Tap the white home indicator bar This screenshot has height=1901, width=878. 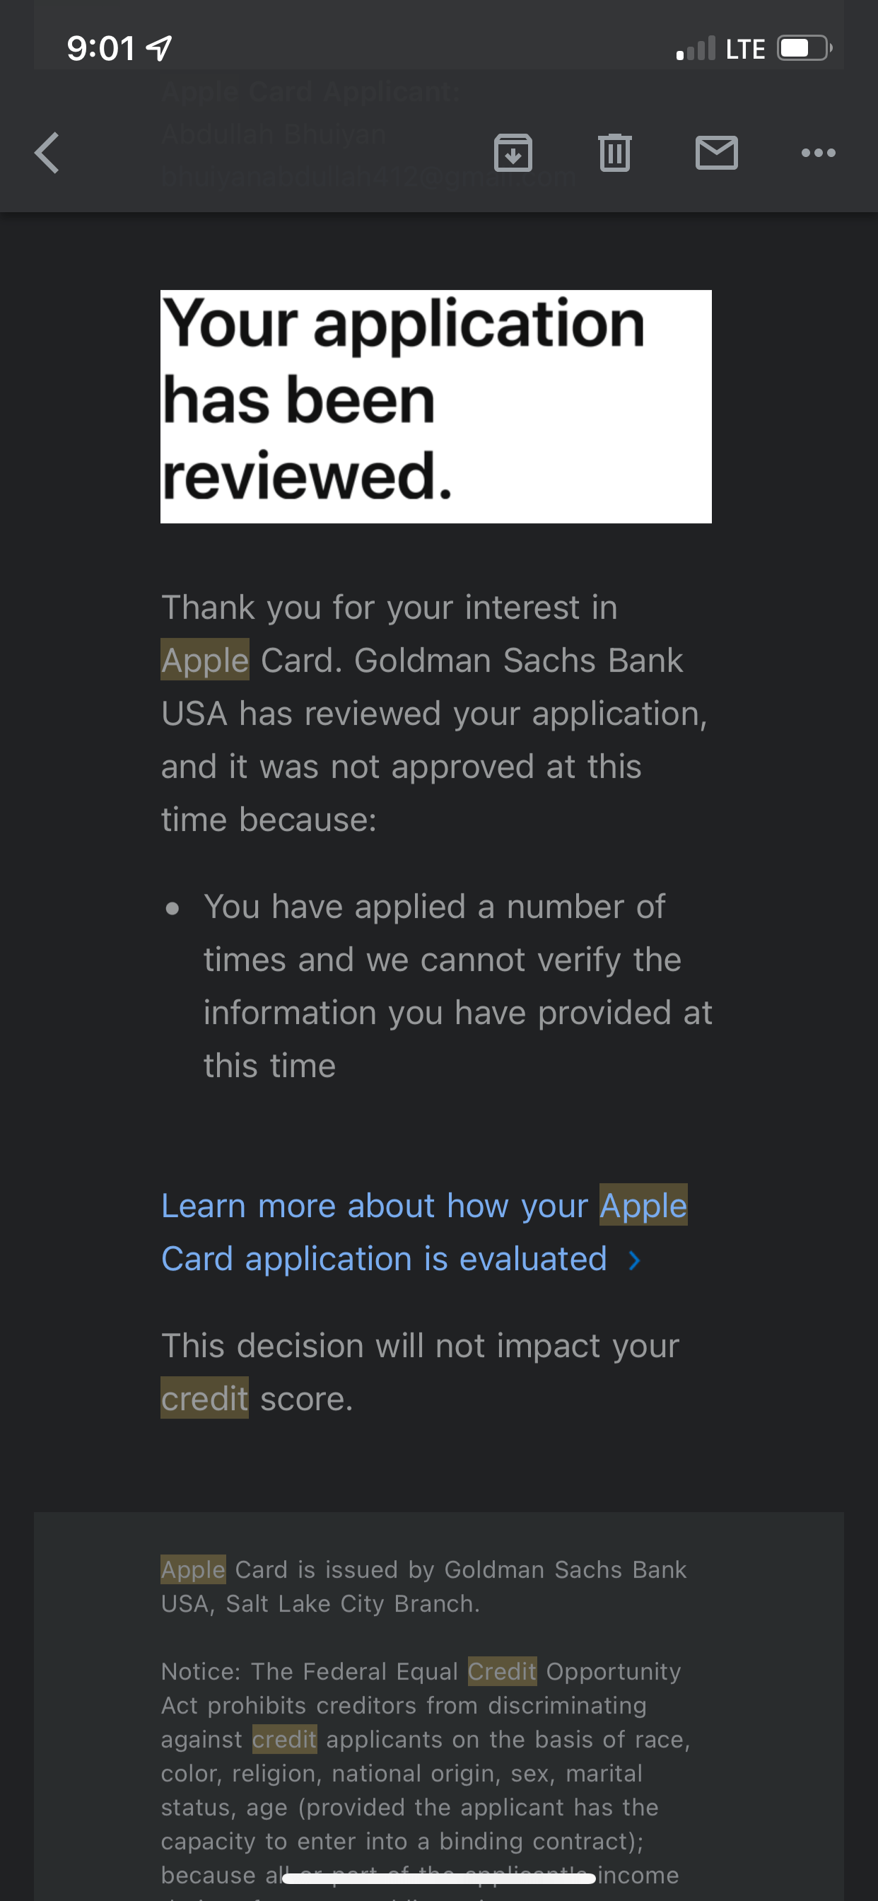tap(439, 1878)
